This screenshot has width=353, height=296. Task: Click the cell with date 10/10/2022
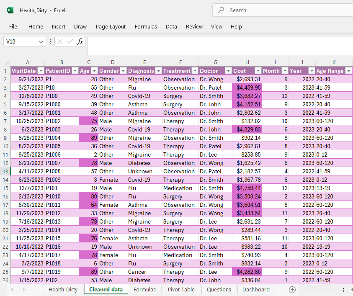[28, 247]
